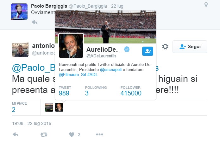Viewport: 220px width, 143px height.
Task: View the 989 tweet count
Action: (x=64, y=93)
